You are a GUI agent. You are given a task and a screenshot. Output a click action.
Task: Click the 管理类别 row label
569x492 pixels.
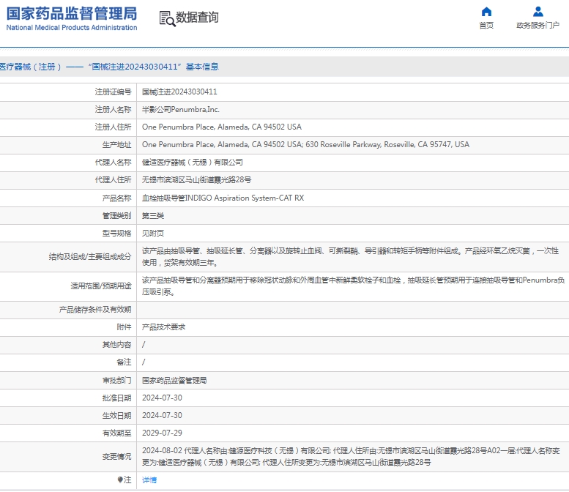click(x=116, y=216)
